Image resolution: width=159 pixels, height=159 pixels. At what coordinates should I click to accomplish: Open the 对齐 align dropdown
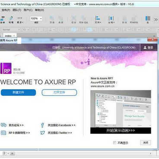(x=98, y=20)
